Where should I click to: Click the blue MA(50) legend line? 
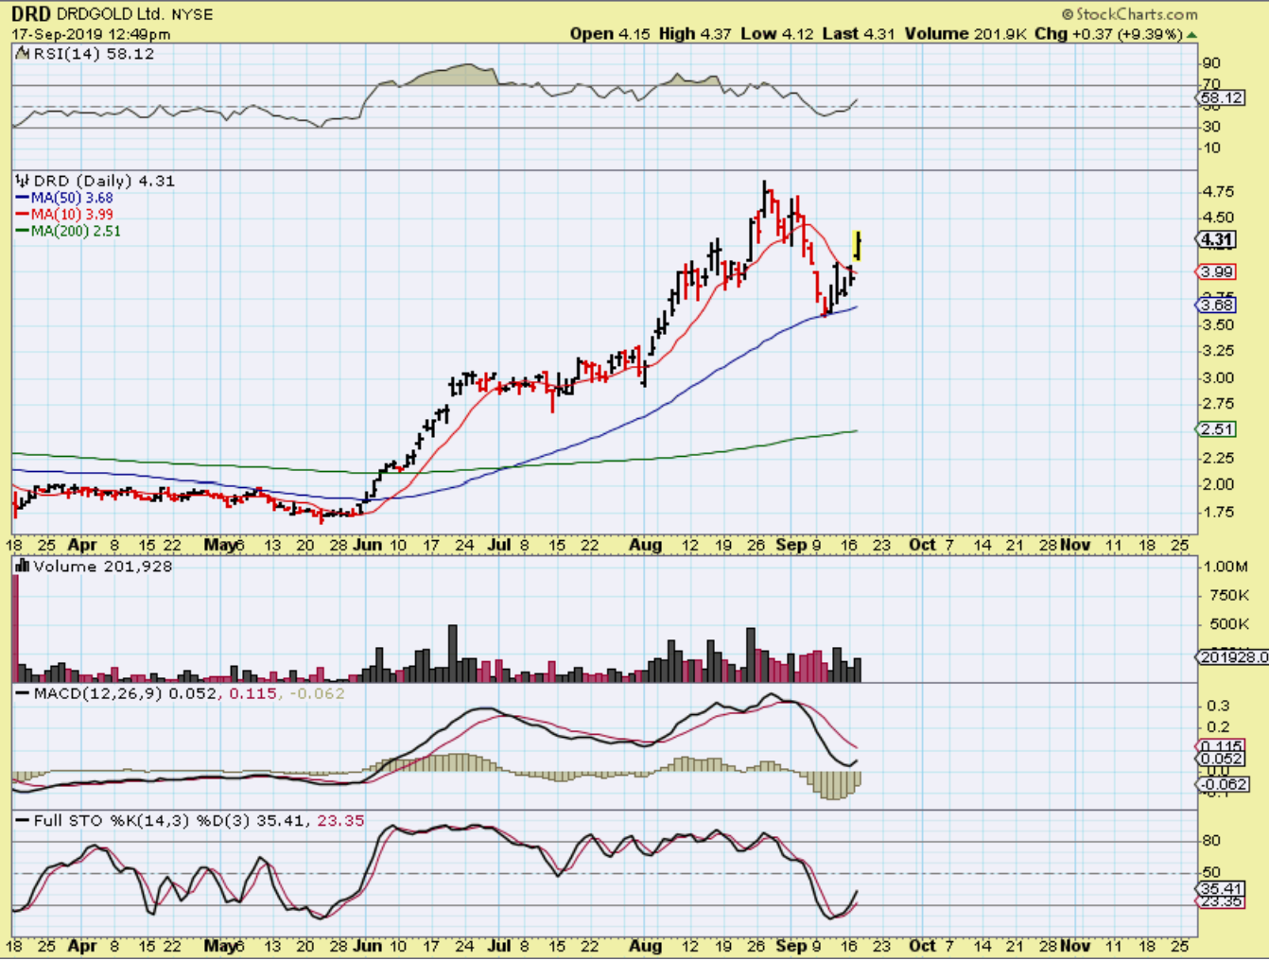(x=23, y=198)
